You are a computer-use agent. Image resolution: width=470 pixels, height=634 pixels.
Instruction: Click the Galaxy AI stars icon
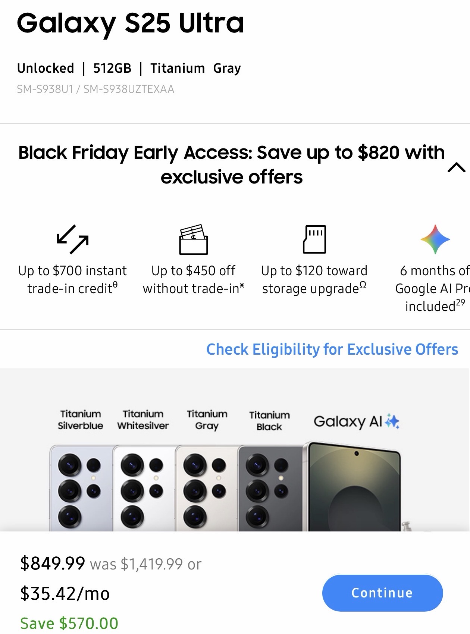tap(392, 421)
